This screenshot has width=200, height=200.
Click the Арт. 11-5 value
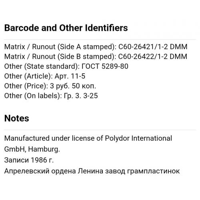tap(70, 76)
